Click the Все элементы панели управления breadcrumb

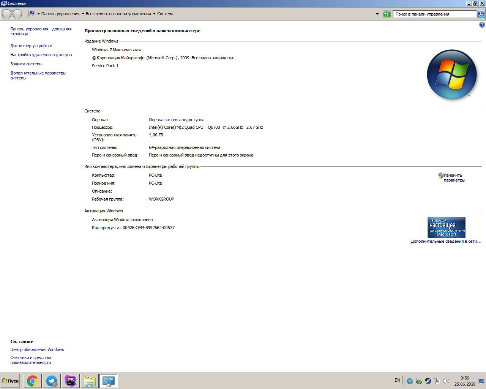[x=118, y=14]
